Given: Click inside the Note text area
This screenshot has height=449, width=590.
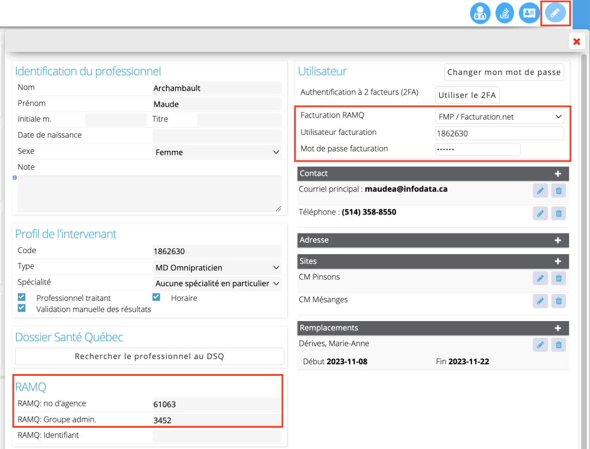Looking at the screenshot, I should click(x=149, y=194).
